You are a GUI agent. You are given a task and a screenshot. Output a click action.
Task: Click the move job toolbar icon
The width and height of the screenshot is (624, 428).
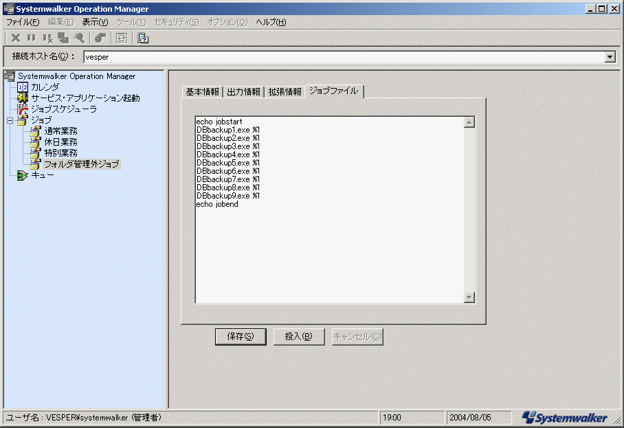63,38
